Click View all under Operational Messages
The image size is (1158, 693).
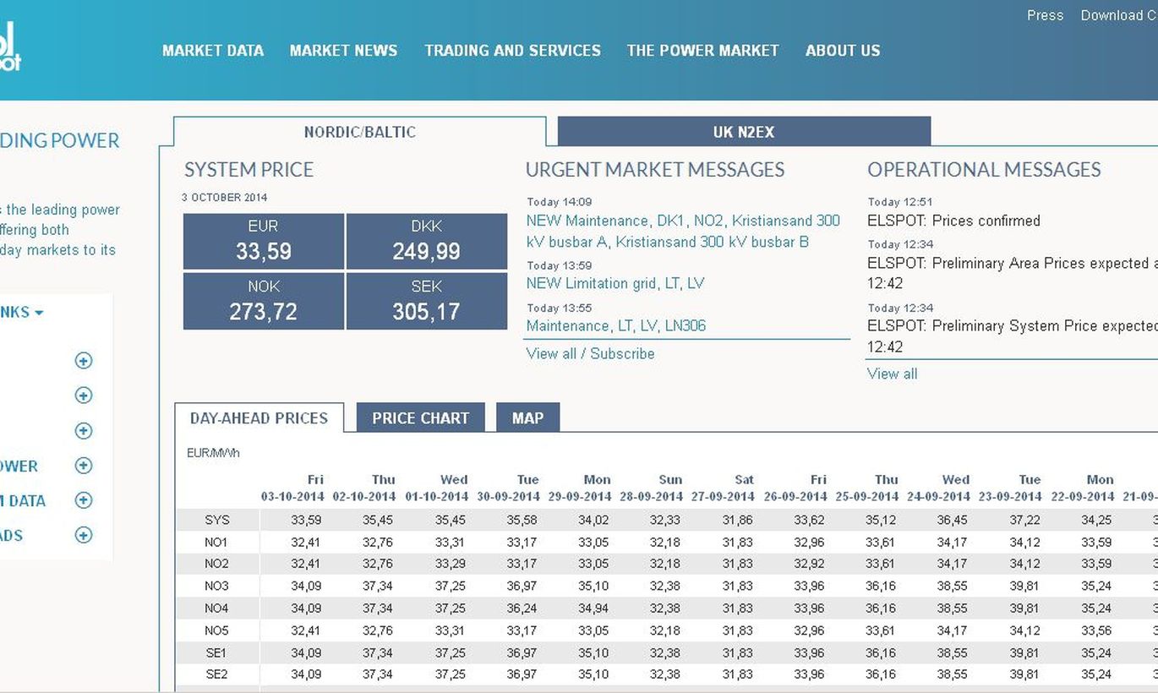(x=892, y=374)
